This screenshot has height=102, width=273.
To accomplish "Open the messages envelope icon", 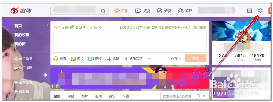I will pyautogui.click(x=250, y=11).
